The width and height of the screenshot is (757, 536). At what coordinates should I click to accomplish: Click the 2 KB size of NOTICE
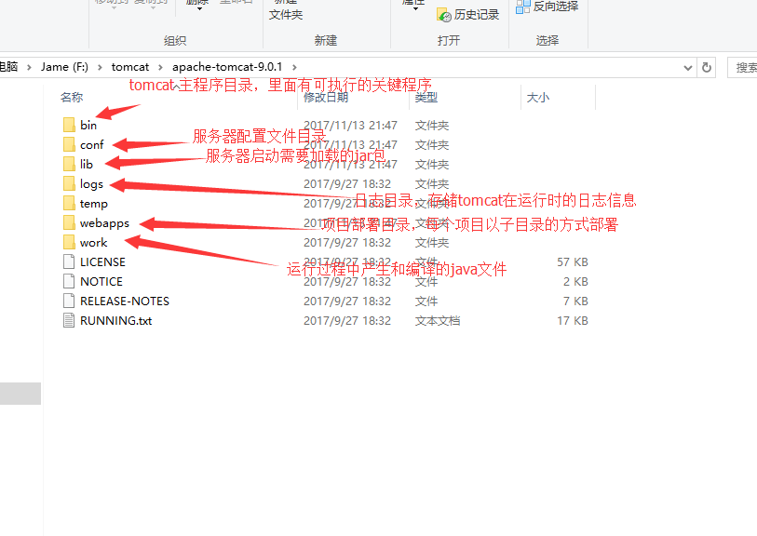pyautogui.click(x=575, y=282)
